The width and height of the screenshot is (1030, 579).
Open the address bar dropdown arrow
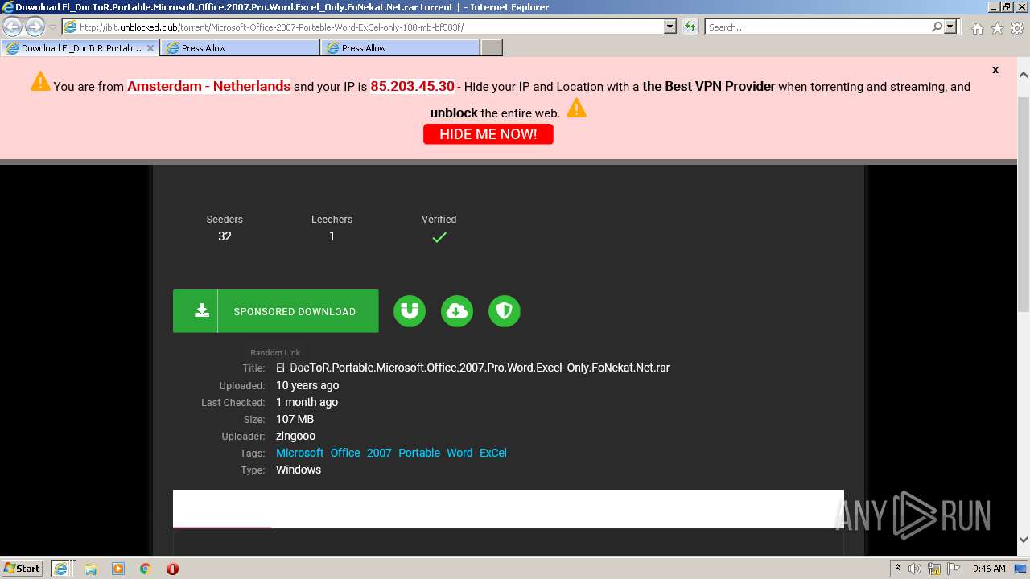click(669, 27)
